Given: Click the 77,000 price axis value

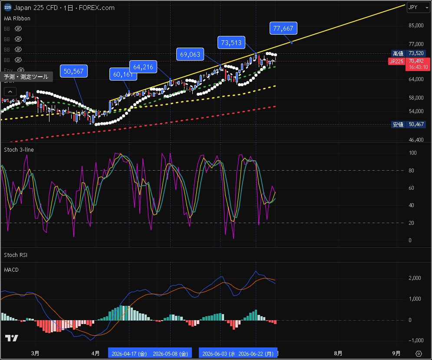Looking at the screenshot, I should pos(416,44).
